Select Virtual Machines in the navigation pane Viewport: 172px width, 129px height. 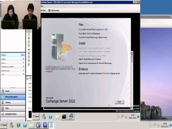click(x=13, y=97)
